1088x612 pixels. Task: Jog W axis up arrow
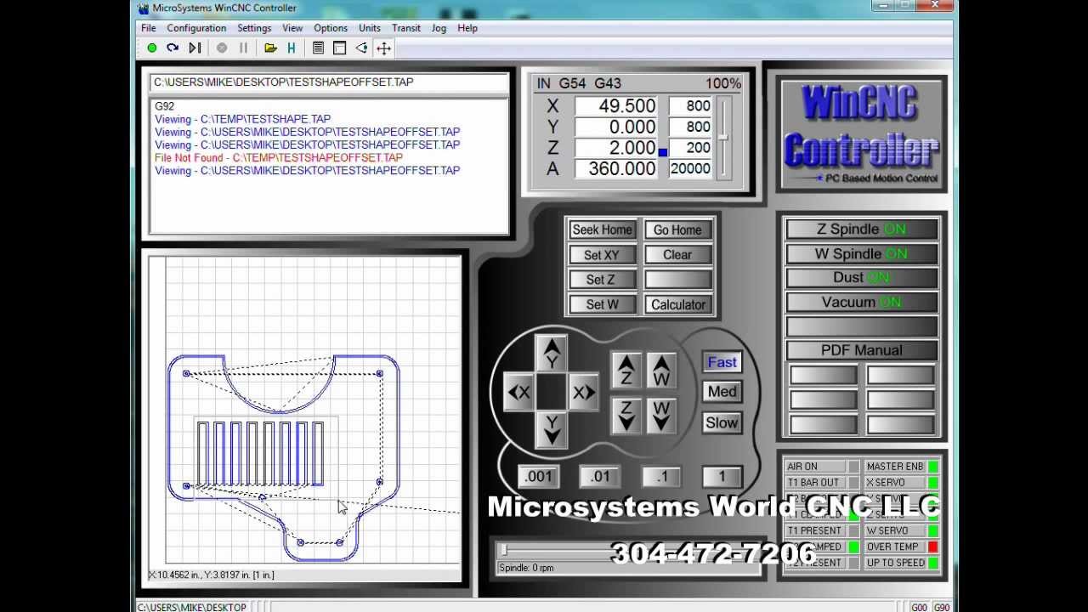661,371
